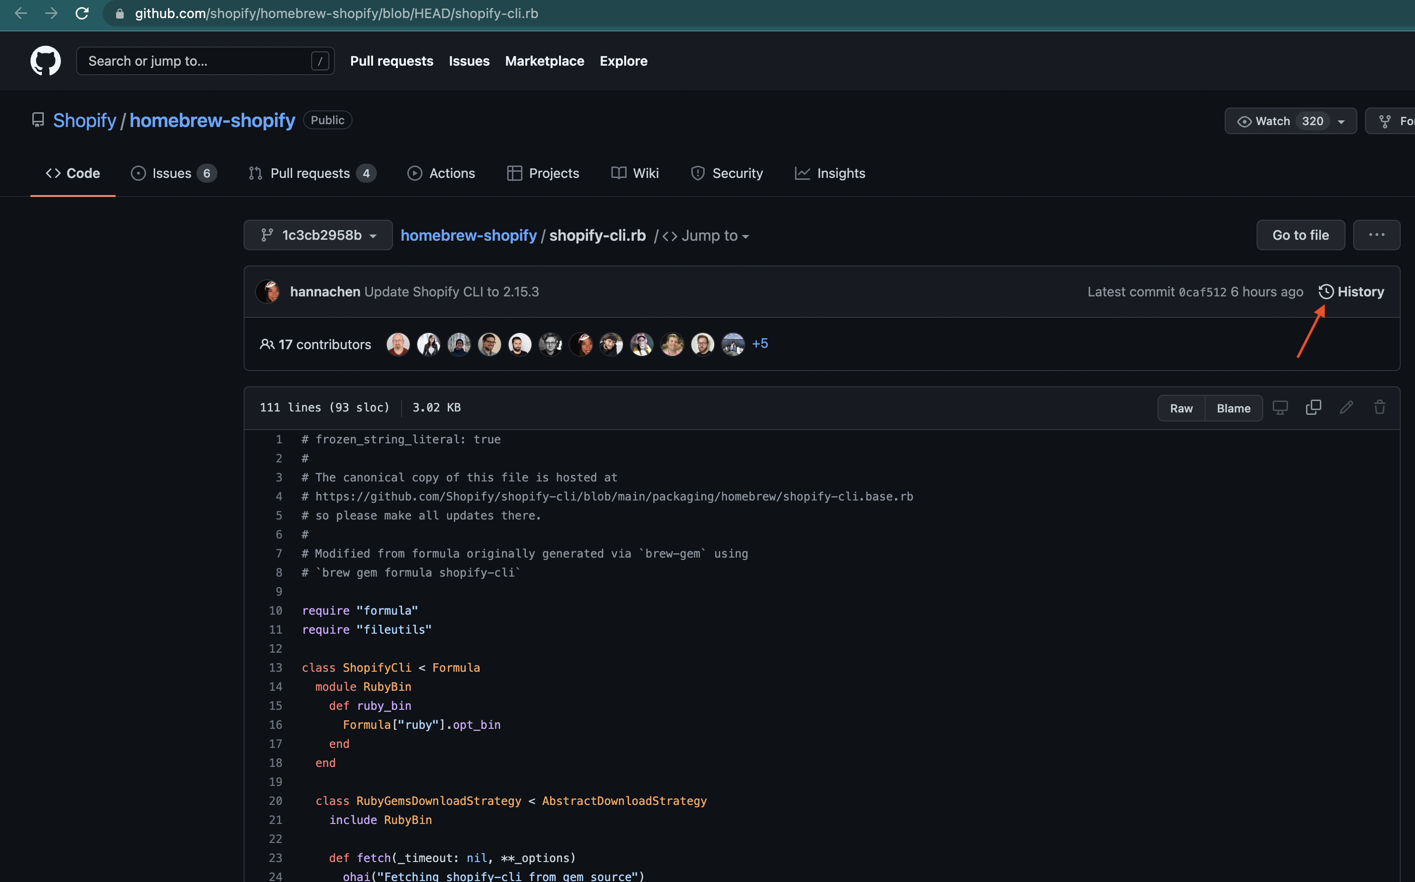The height and width of the screenshot is (882, 1415).
Task: Open the kebab menu next to Go to file
Action: (x=1376, y=235)
